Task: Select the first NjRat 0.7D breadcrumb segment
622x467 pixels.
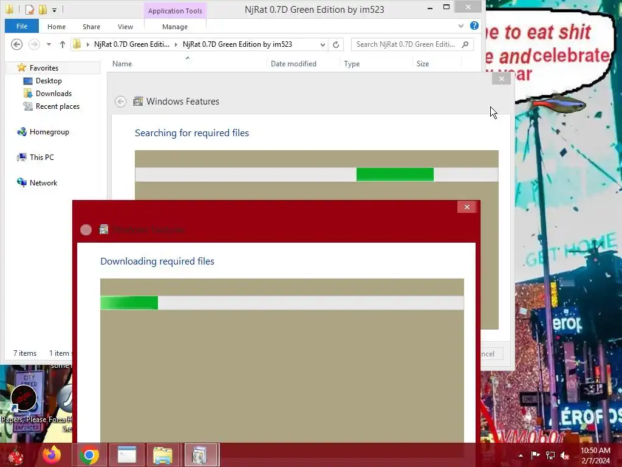Action: click(132, 44)
